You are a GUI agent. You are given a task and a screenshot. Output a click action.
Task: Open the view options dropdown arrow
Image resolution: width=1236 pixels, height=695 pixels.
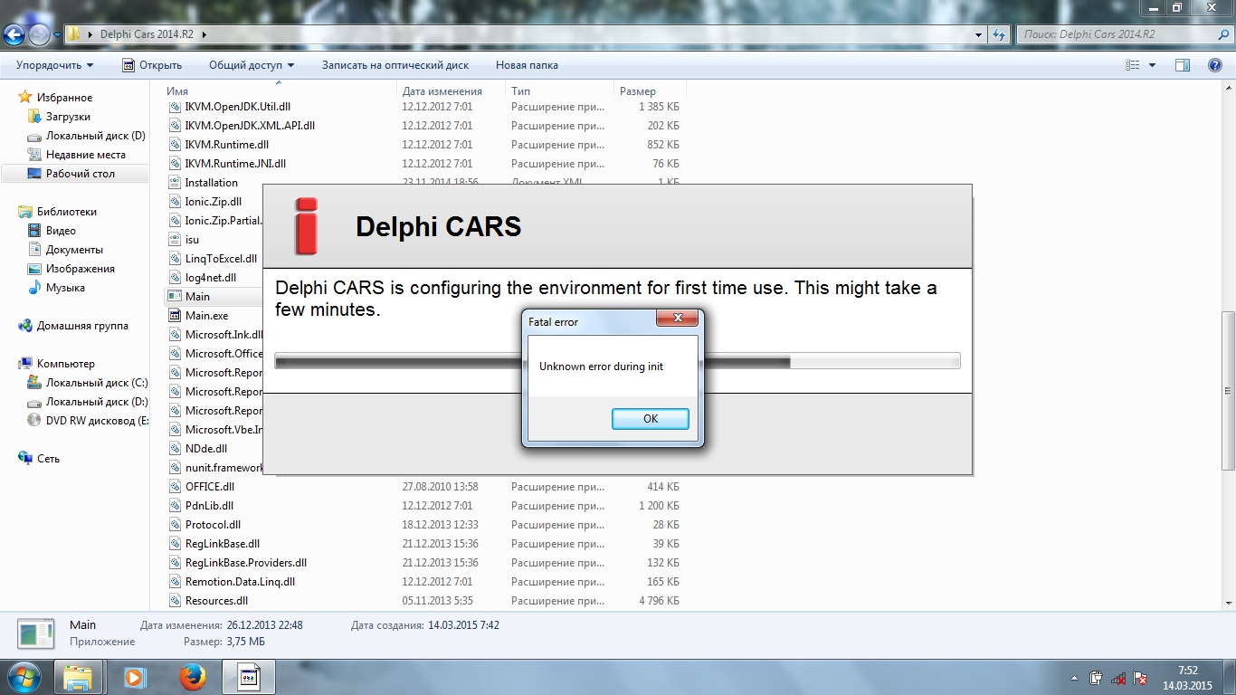tap(1152, 65)
